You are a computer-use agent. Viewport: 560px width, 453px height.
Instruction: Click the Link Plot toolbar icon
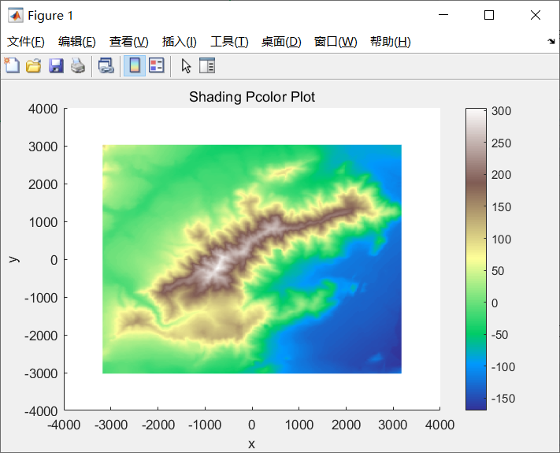(x=106, y=65)
